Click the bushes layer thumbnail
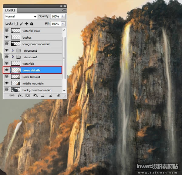Viewport: 182px width, 175px height. point(16,37)
